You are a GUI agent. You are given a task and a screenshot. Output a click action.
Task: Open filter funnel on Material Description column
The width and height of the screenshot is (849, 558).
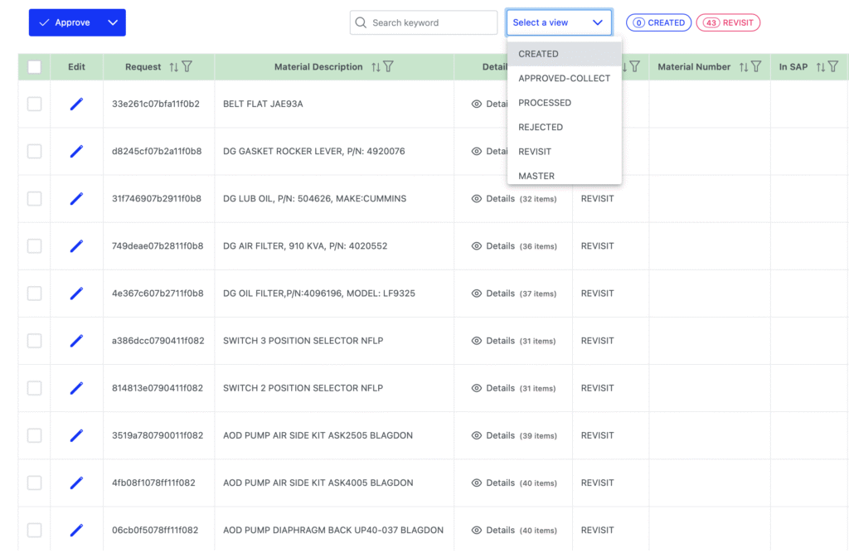[x=389, y=67]
